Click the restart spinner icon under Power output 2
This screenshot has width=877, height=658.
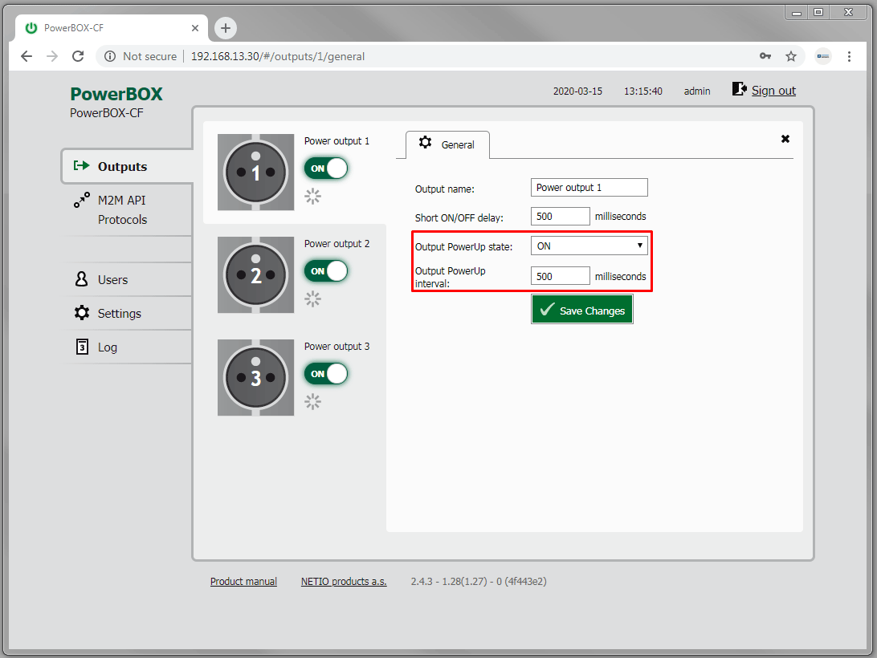click(312, 299)
